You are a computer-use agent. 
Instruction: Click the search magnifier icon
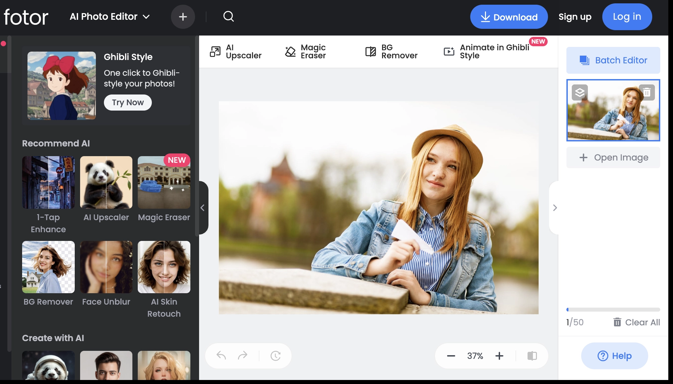228,16
